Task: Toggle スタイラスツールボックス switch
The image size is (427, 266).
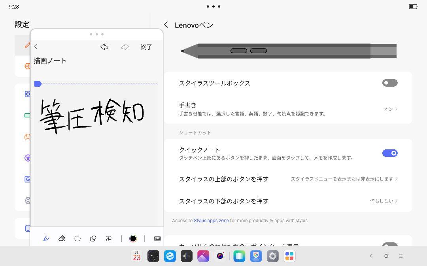Action: coord(390,83)
